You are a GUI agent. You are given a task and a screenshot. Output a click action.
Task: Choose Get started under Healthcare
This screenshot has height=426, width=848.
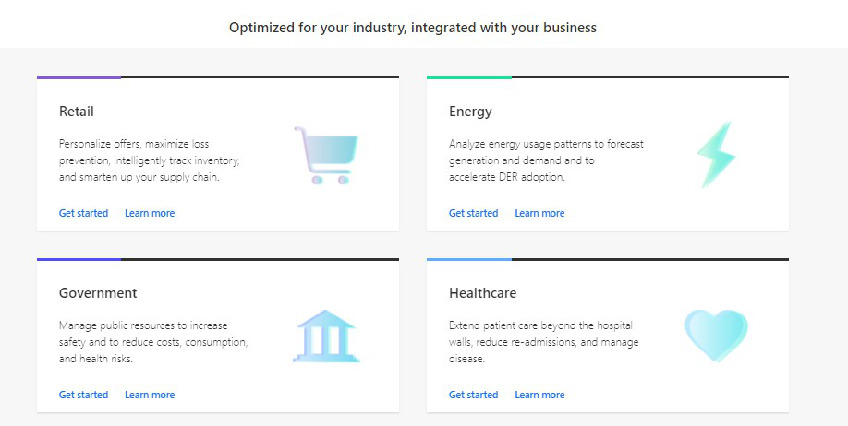(473, 395)
